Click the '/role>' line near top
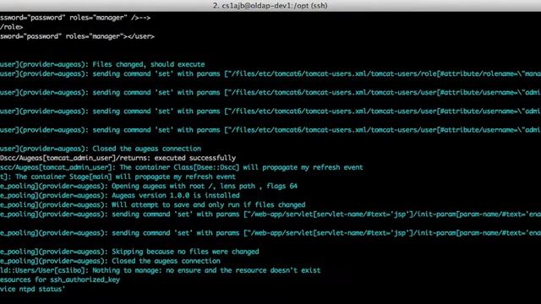 point(12,27)
